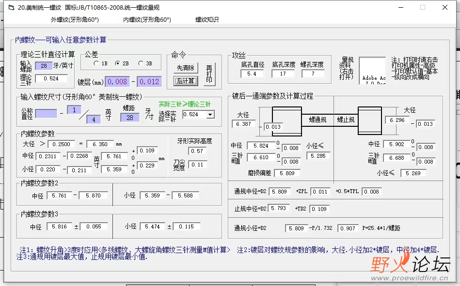Viewport: 460px width, 286px height.
Task: Click the 螺止规 小径 field 5.269
Action: pyautogui.click(x=413, y=173)
